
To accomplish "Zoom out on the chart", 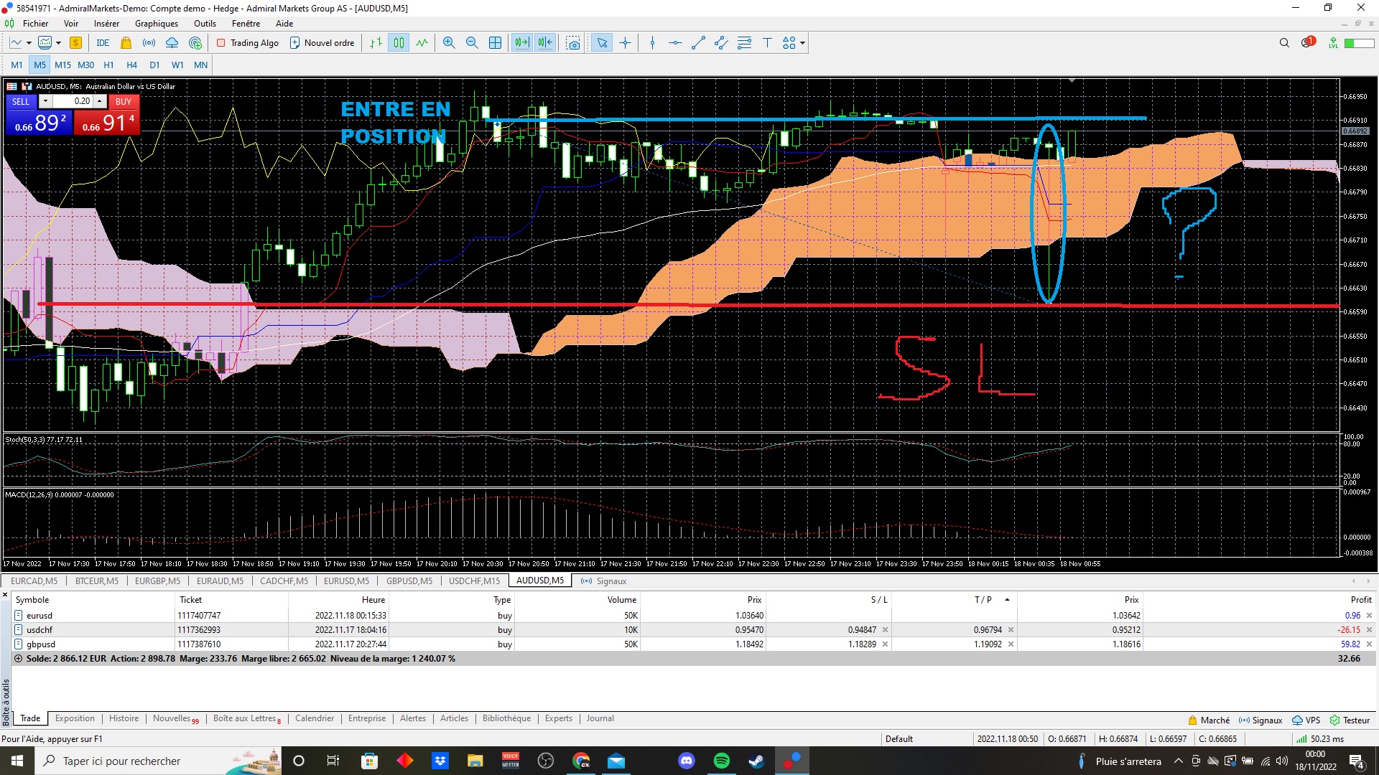I will 472,43.
